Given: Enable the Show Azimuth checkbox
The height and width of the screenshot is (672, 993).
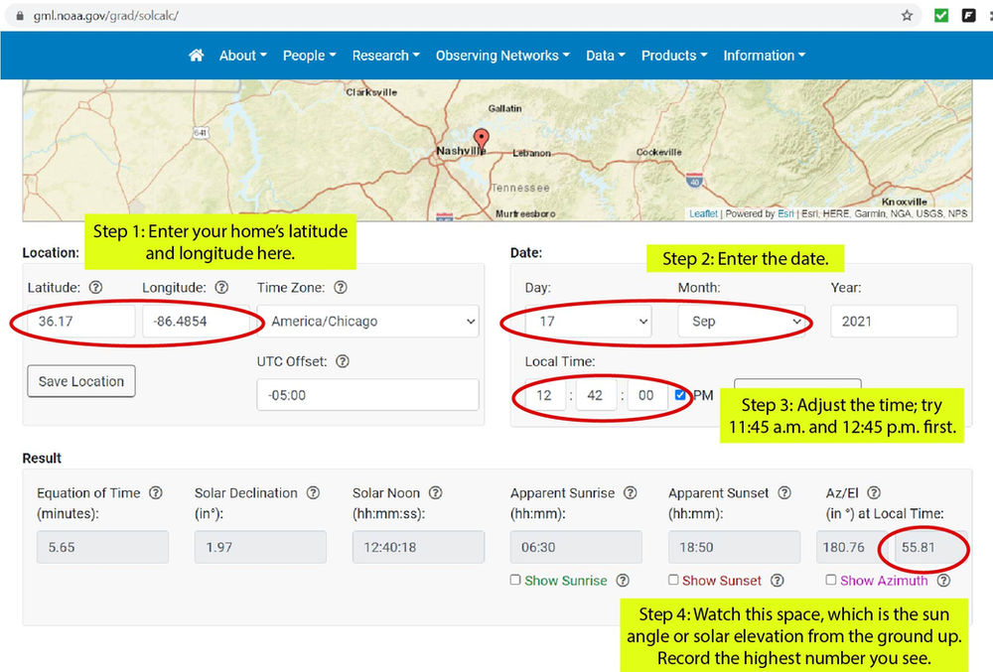Looking at the screenshot, I should point(831,580).
